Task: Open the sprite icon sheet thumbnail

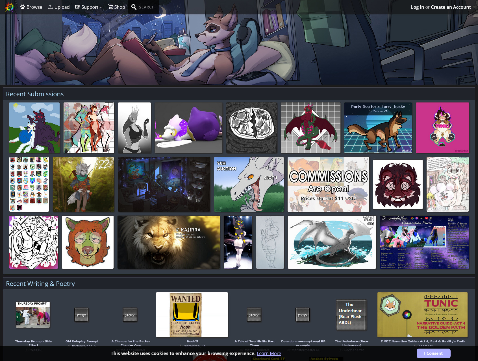Action: (29, 184)
